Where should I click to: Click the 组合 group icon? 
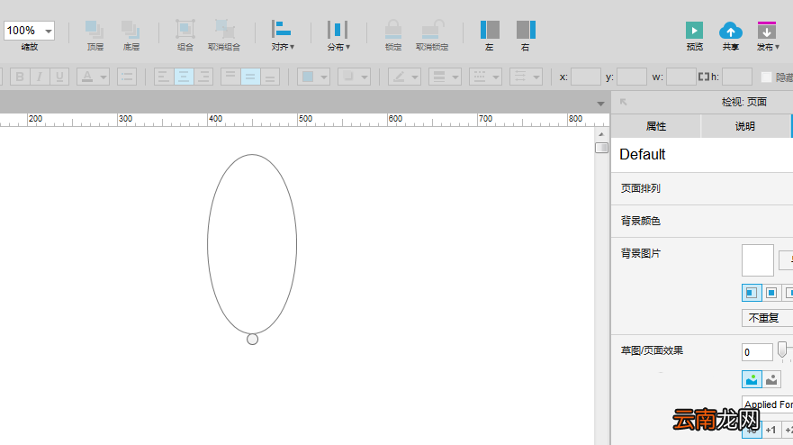[185, 30]
